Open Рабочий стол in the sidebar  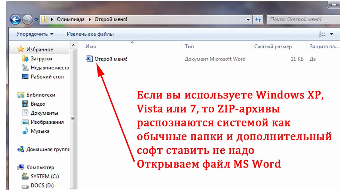(x=47, y=77)
